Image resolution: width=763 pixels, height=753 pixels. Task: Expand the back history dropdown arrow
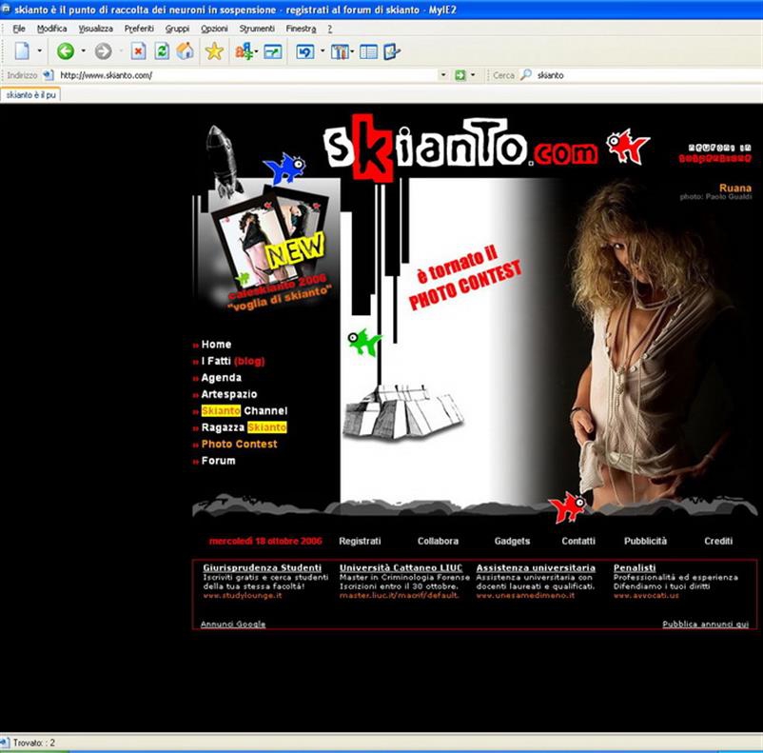[83, 50]
